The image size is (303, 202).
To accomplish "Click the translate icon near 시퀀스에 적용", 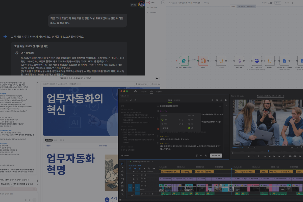I will 206,156.
